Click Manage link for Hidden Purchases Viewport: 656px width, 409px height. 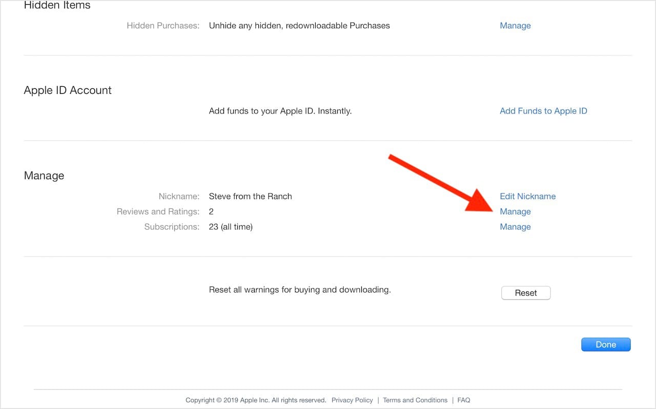coord(515,26)
